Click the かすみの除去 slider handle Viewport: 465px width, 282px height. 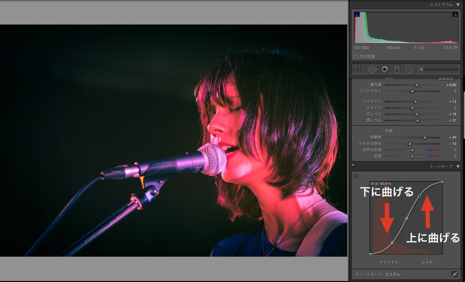coord(410,144)
